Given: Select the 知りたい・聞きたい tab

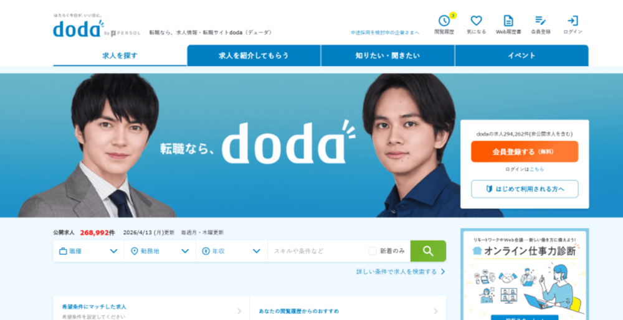Looking at the screenshot, I should (388, 55).
